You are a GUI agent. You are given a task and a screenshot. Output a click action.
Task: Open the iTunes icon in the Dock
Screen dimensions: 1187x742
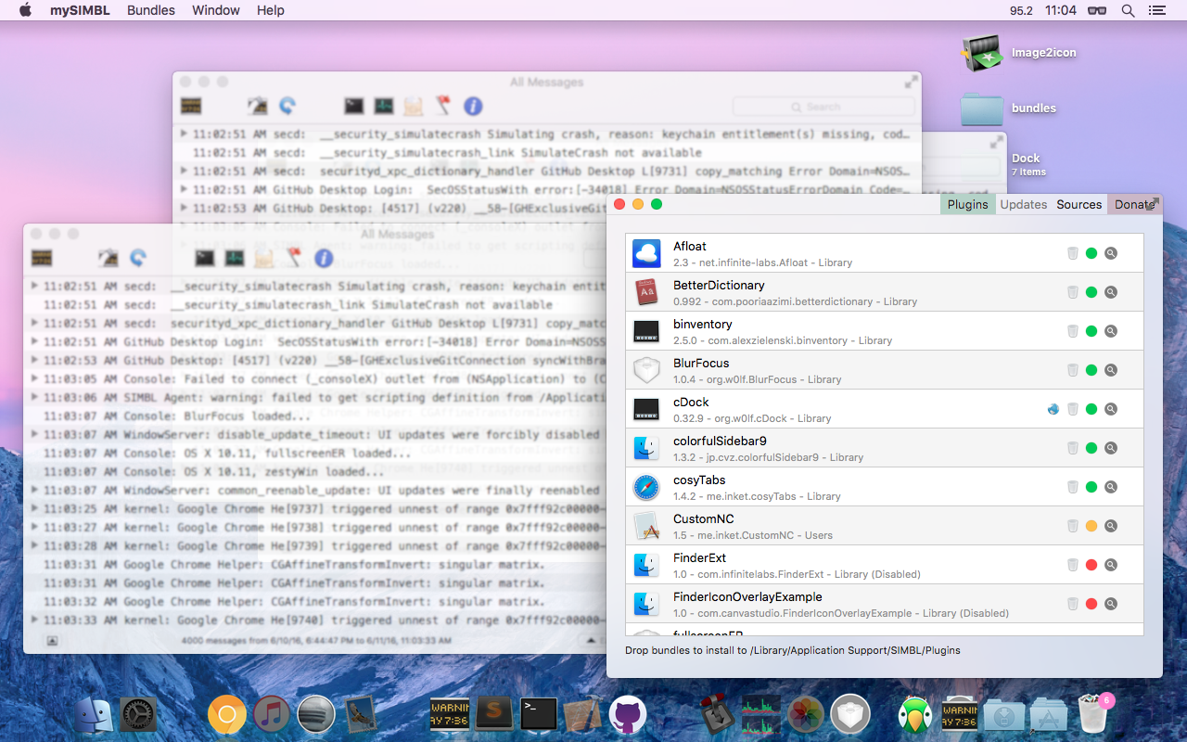pyautogui.click(x=272, y=714)
